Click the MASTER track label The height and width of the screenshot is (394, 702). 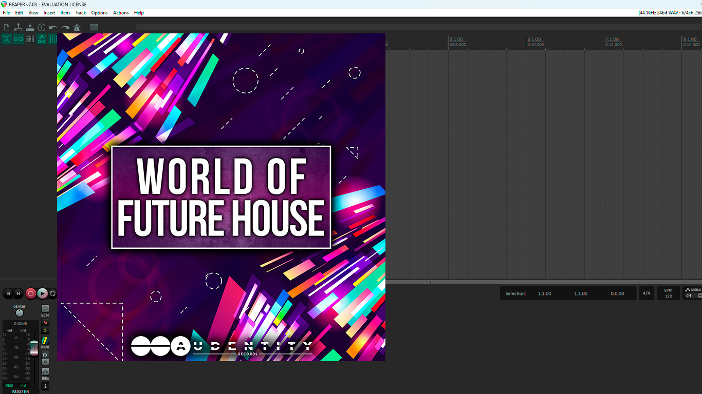tap(21, 391)
